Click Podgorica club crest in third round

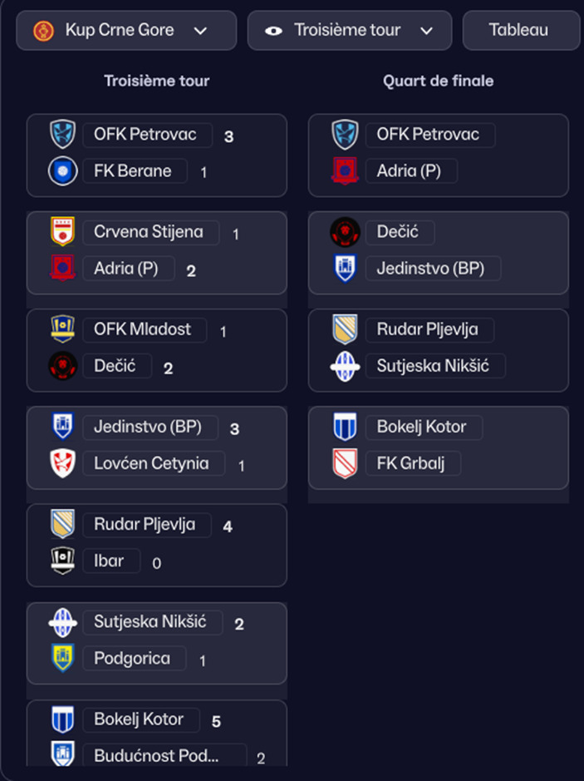(x=63, y=659)
